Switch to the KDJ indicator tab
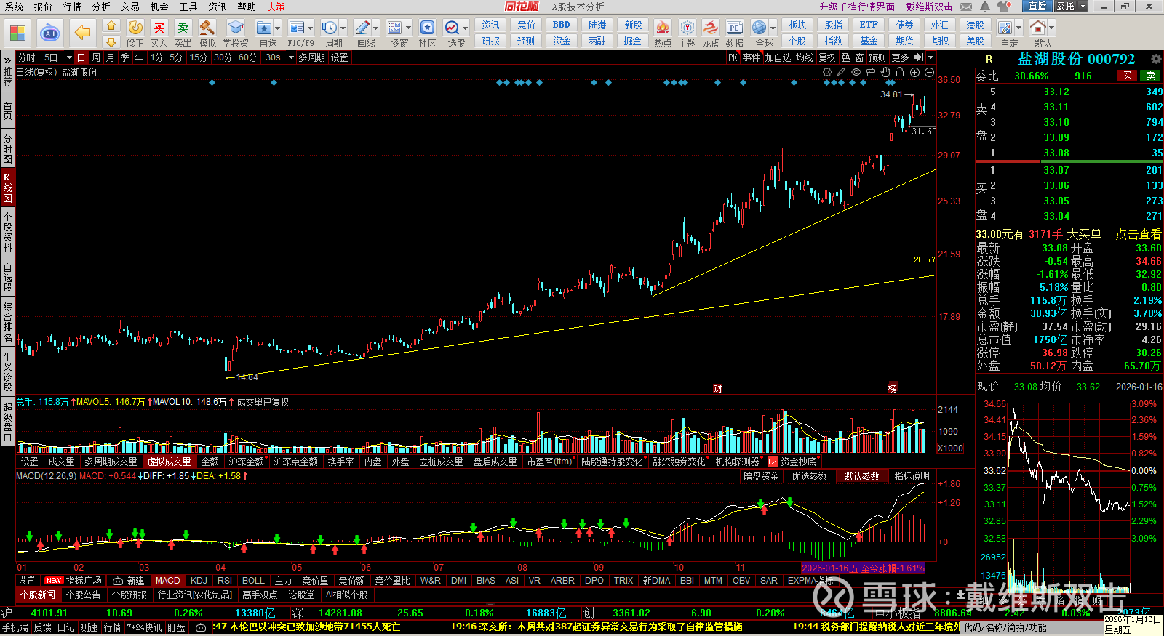This screenshot has height=636, width=1164. 199,581
